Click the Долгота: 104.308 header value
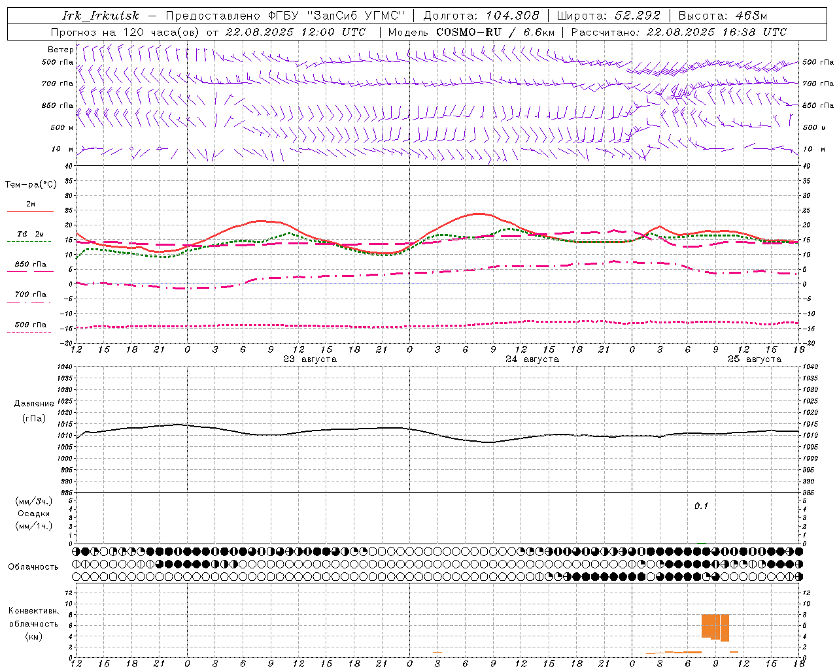This screenshot has height=669, width=837. pyautogui.click(x=481, y=16)
